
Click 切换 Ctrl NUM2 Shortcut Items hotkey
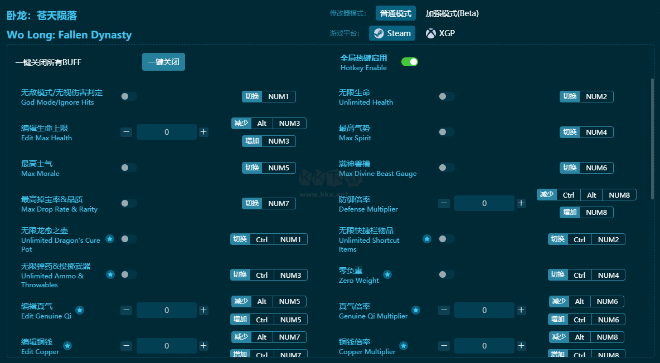[x=586, y=239]
